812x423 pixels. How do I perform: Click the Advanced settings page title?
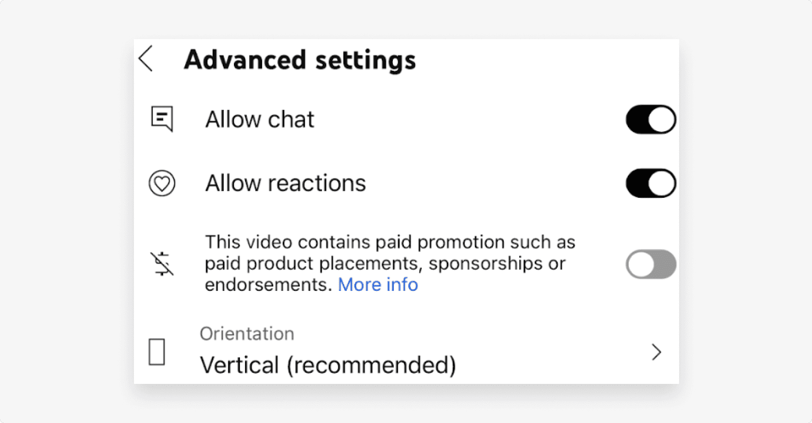[x=300, y=60]
